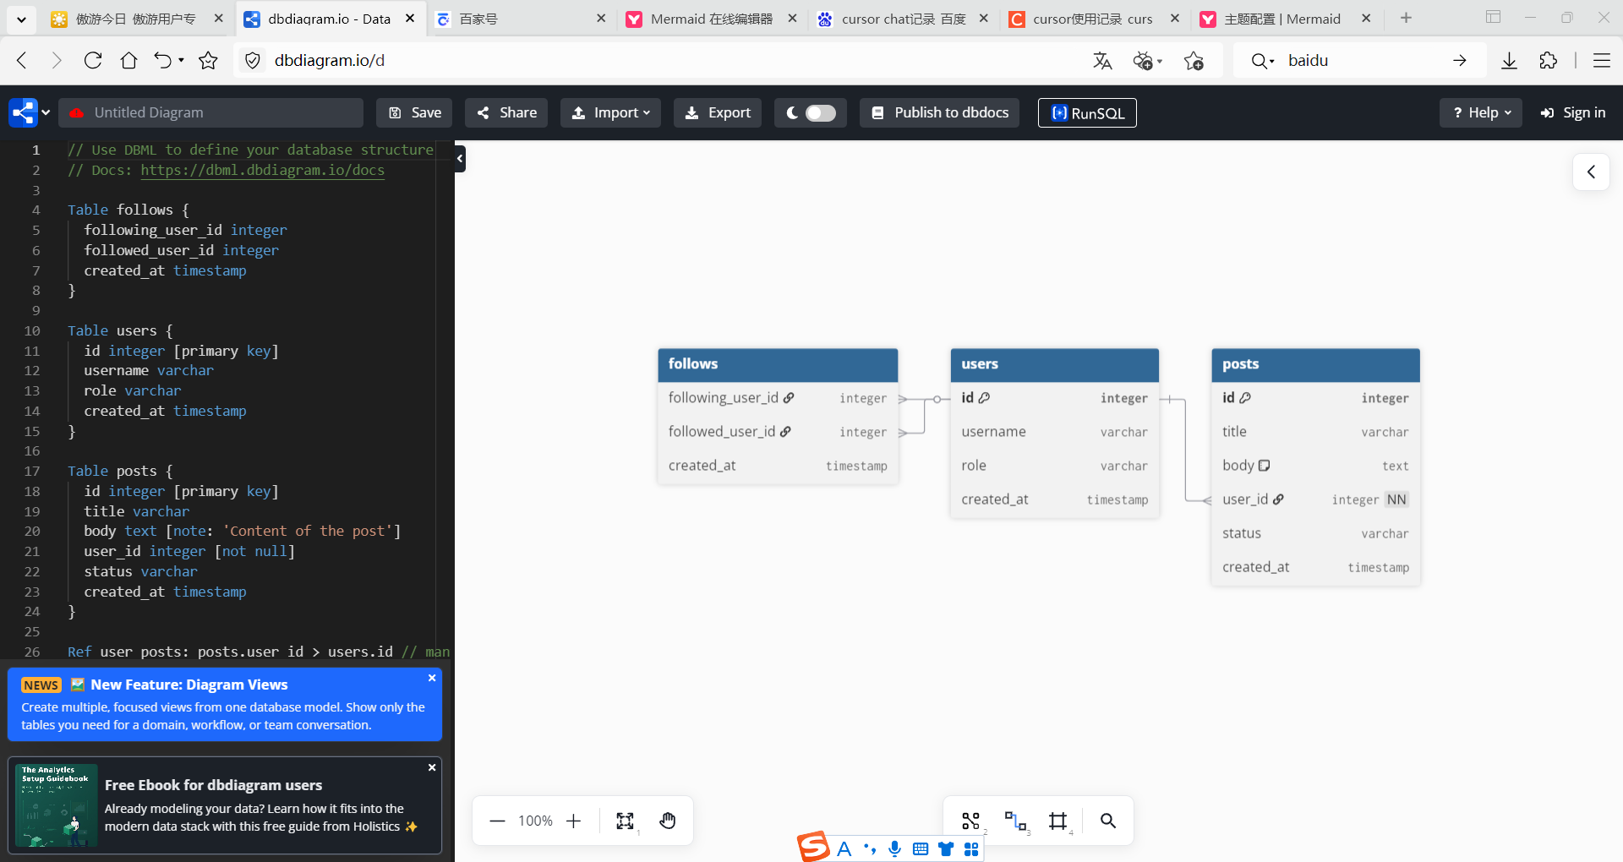
Task: Click the Analytics Setup Guidebook thumbnail
Action: coord(56,805)
